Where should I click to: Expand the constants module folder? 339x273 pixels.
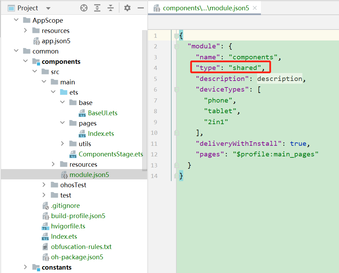pos(25,267)
